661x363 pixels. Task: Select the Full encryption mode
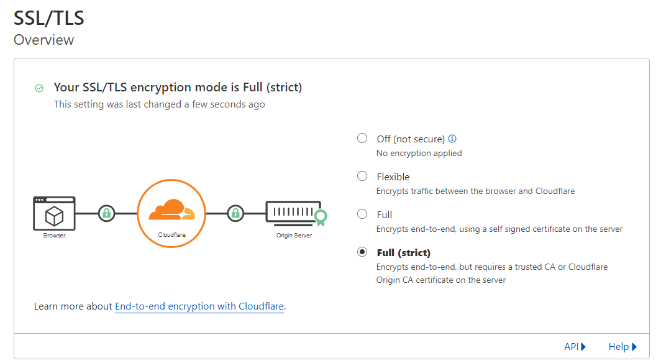click(362, 214)
